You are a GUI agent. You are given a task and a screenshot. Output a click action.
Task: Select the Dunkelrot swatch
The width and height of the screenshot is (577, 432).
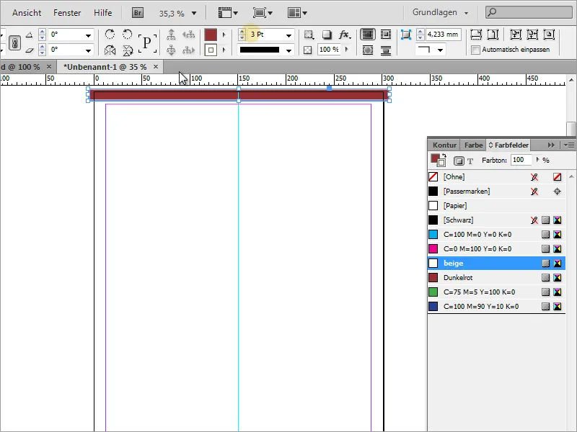496,278
